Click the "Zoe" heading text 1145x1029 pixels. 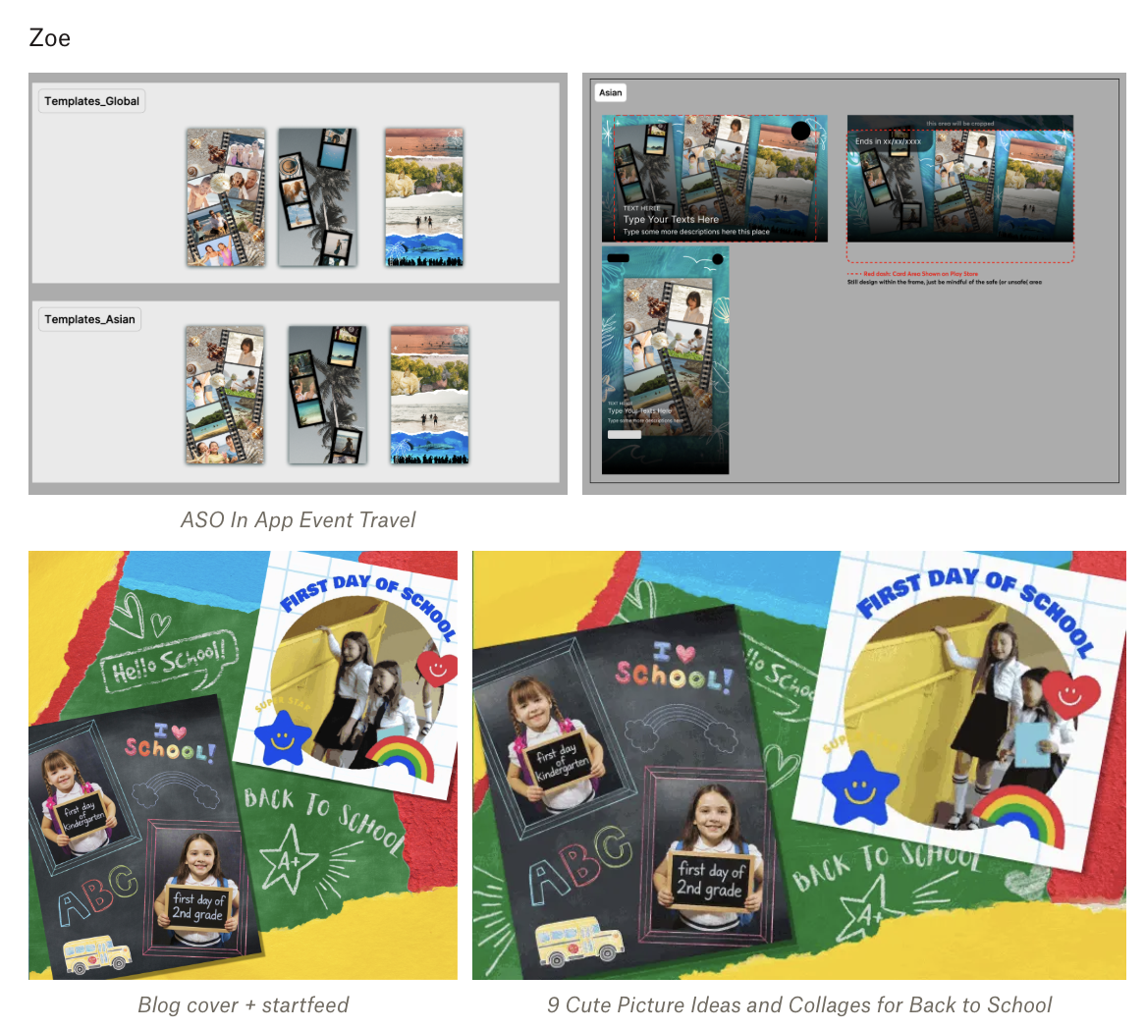[50, 38]
